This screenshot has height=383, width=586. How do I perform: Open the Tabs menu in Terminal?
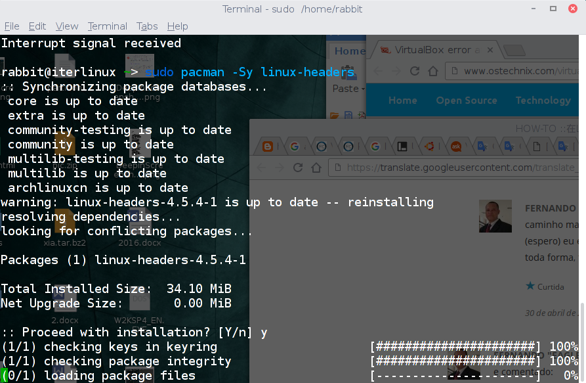147,26
